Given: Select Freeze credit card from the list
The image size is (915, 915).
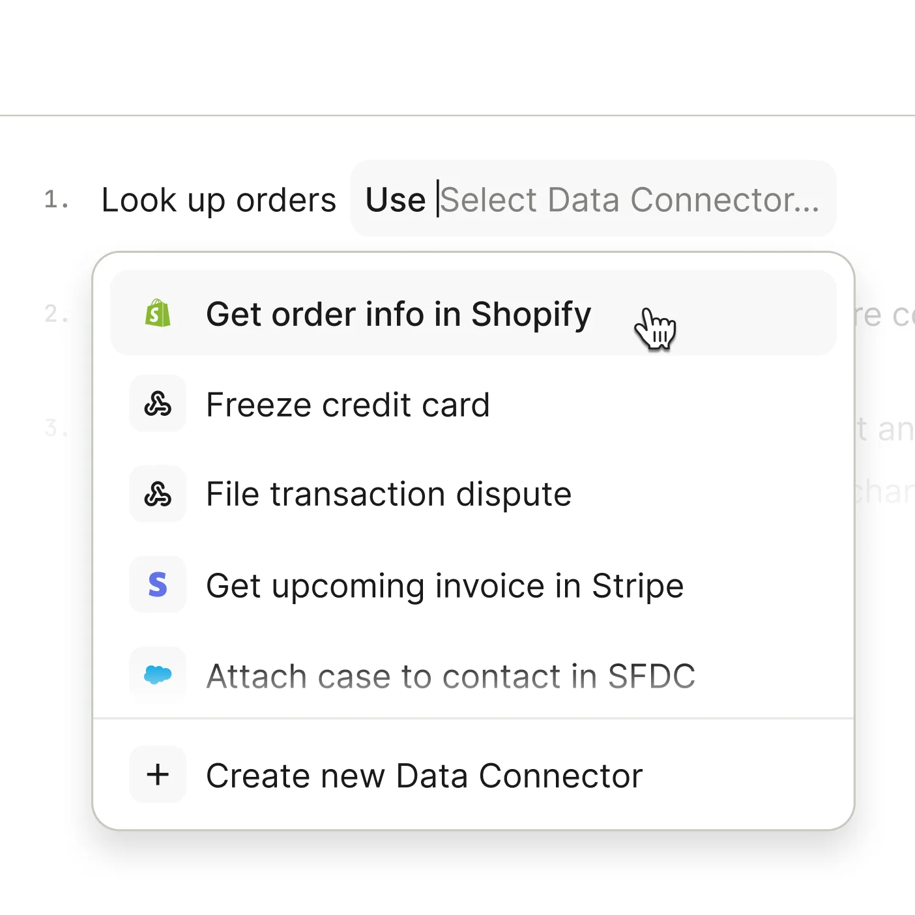Looking at the screenshot, I should 347,404.
